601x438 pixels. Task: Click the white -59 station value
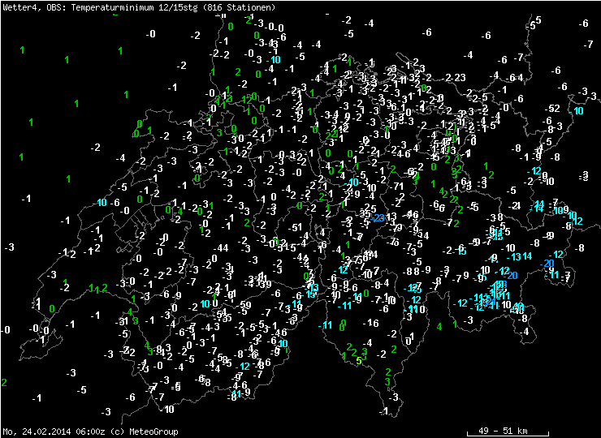244,305
